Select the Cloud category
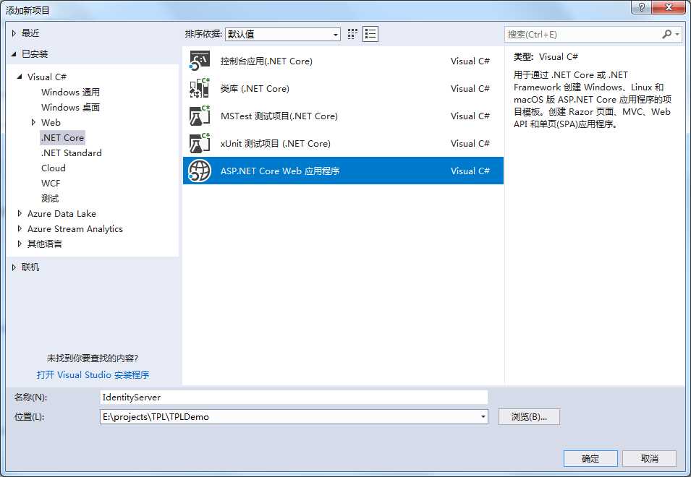This screenshot has height=477, width=691. pos(54,168)
